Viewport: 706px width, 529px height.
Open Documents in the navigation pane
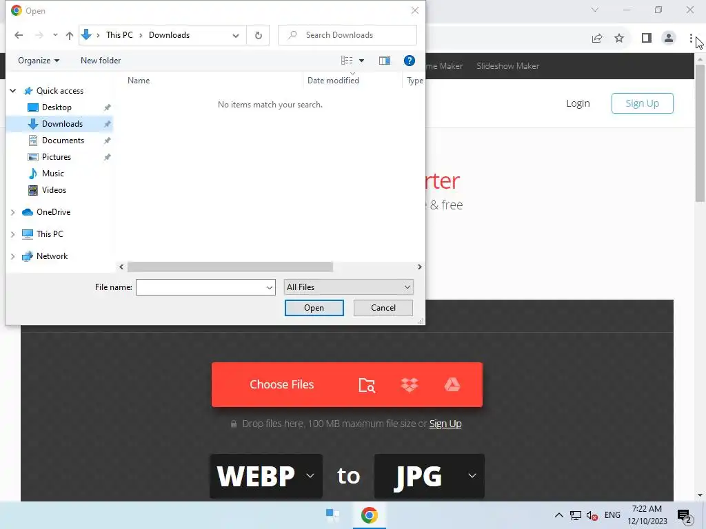point(63,141)
